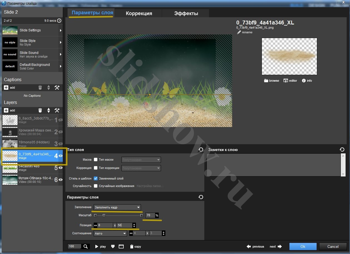Reorder captions with Captions up-down arrows
The height and width of the screenshot is (254, 350).
click(x=49, y=88)
